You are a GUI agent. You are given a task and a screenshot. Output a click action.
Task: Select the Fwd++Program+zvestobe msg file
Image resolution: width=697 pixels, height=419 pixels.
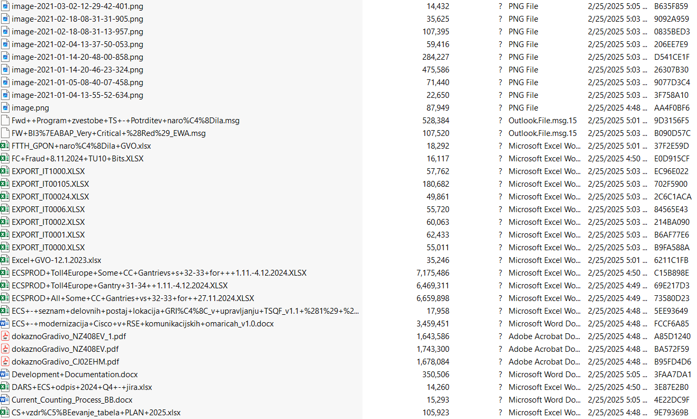(125, 121)
